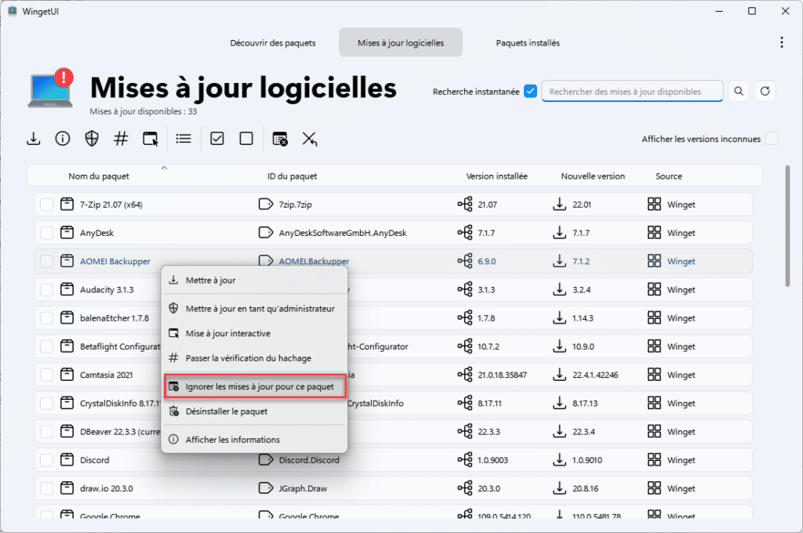Screen dimensions: 803x533
Task: Click the Winget source icon in Discord row
Action: [x=654, y=460]
